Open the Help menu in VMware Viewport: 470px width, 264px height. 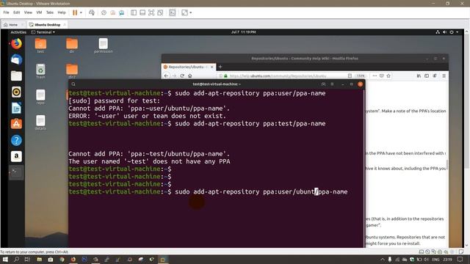coord(62,12)
